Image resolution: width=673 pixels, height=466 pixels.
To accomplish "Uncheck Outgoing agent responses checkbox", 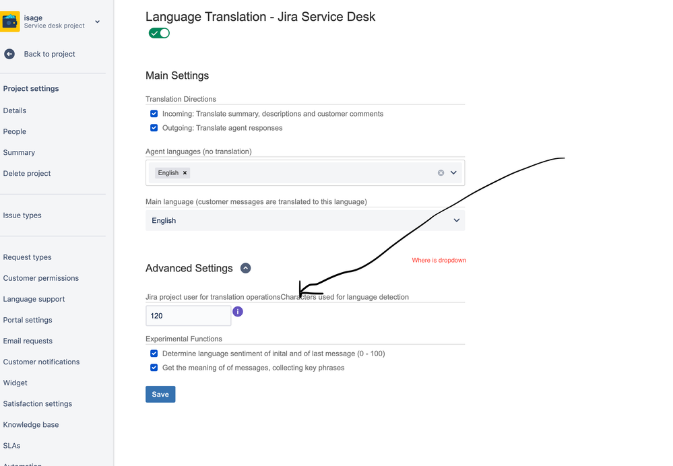I will 154,128.
